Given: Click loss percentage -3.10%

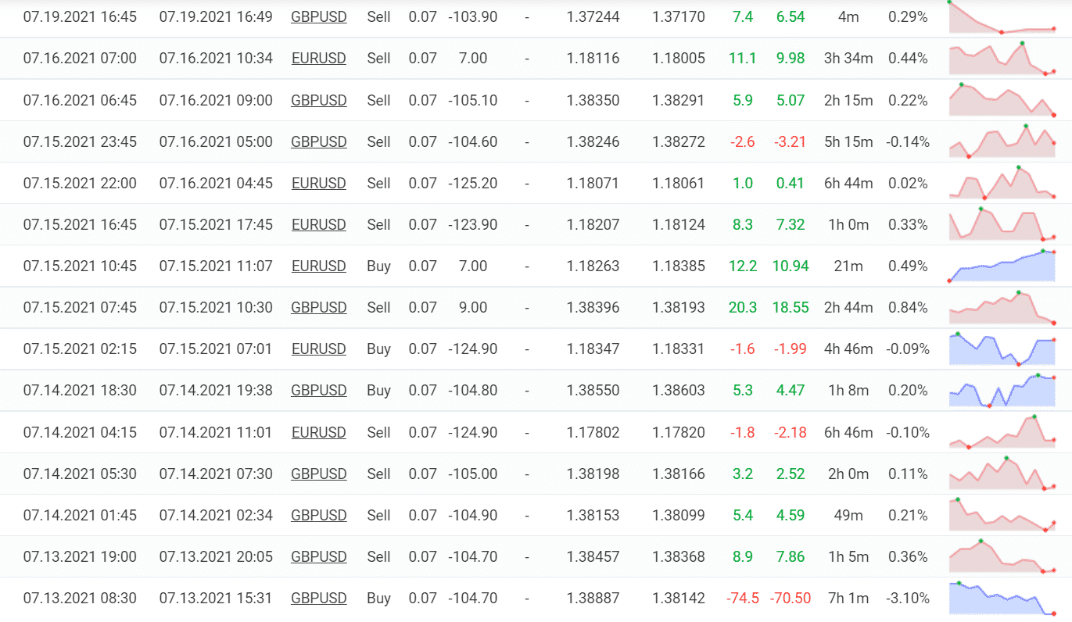Looking at the screenshot, I should pyautogui.click(x=908, y=598).
